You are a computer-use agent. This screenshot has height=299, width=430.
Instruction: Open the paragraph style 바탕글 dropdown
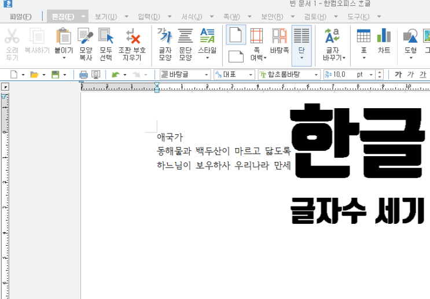click(206, 75)
